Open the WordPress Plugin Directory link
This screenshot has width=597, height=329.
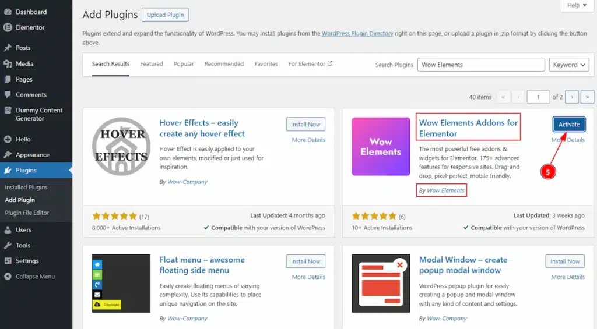[357, 34]
